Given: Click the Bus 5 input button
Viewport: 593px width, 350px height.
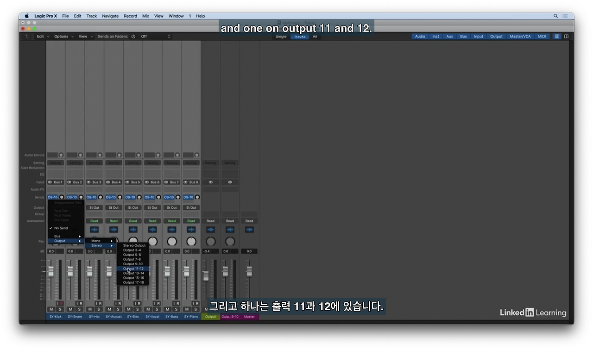Looking at the screenshot, I should 133,182.
